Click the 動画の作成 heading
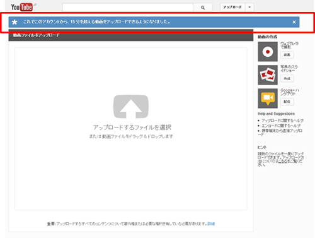This screenshot has height=238, width=315. [267, 37]
